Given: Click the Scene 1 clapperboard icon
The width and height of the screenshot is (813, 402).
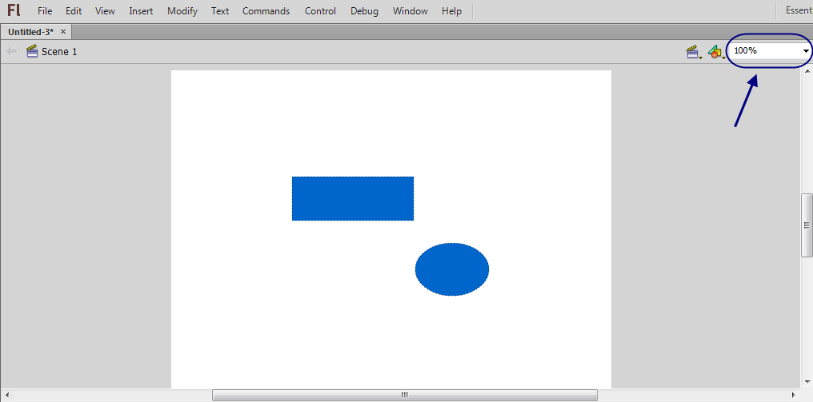Looking at the screenshot, I should point(32,51).
